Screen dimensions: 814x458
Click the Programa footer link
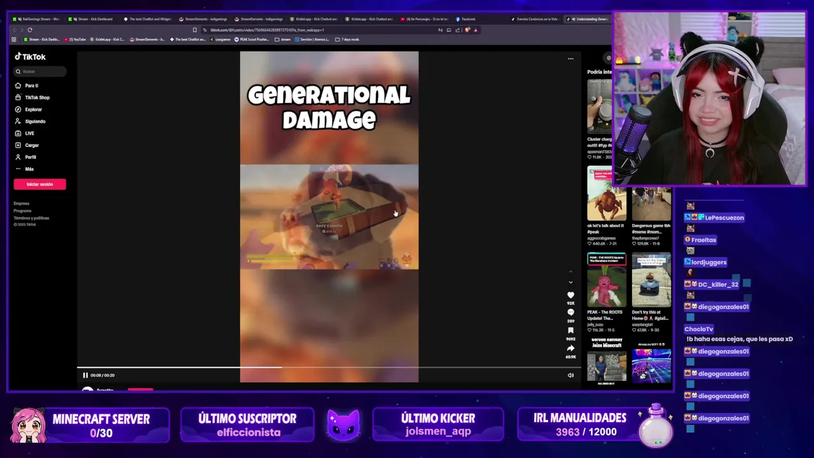point(22,211)
